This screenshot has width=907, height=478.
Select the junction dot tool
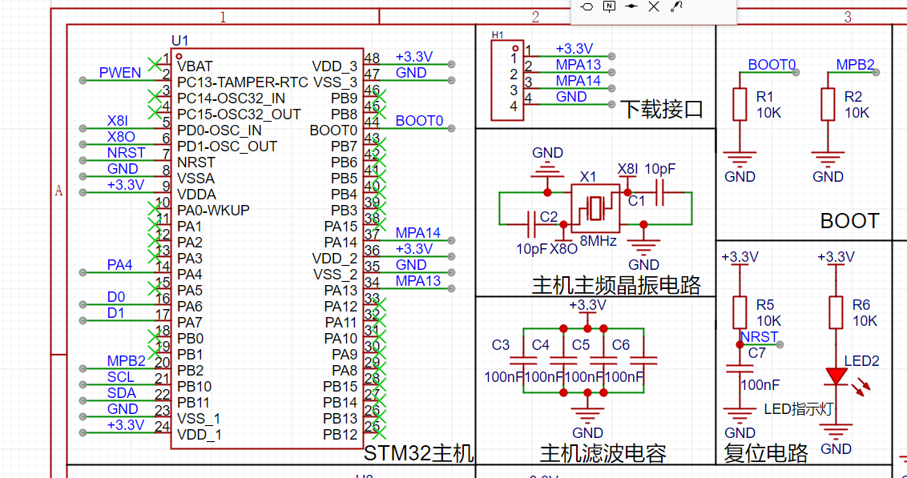pyautogui.click(x=631, y=6)
